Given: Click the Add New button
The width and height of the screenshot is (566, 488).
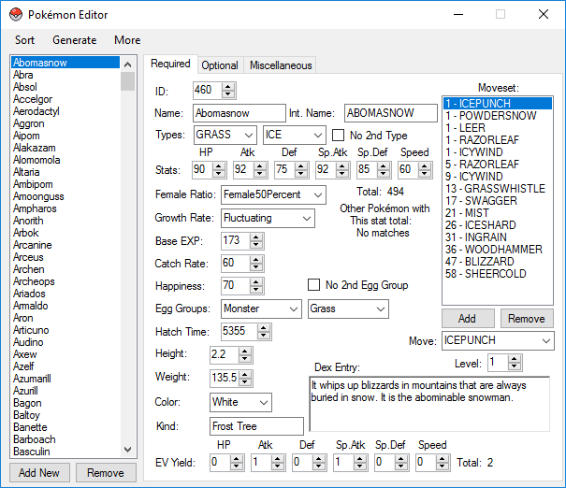Looking at the screenshot, I should click(x=39, y=473).
